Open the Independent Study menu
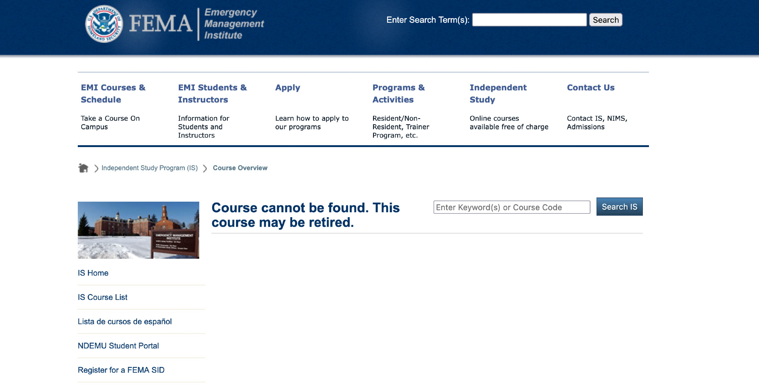This screenshot has width=759, height=387. [498, 94]
